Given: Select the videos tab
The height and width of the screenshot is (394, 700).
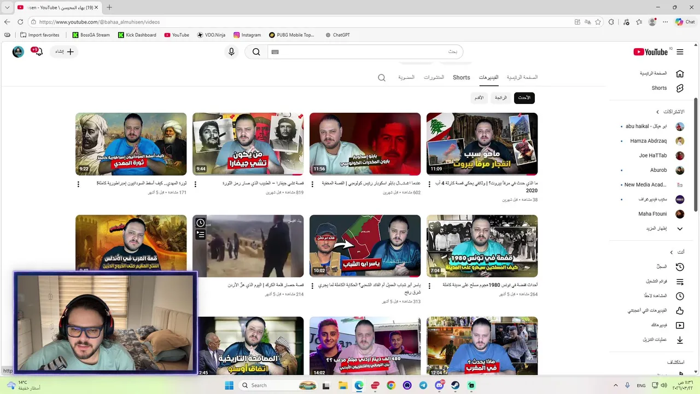Looking at the screenshot, I should pos(488,77).
